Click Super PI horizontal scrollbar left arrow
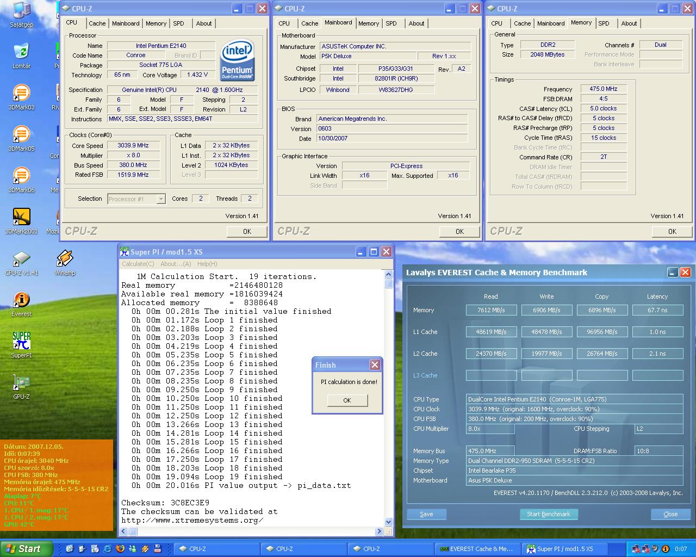This screenshot has height=557, width=696. coord(124,531)
